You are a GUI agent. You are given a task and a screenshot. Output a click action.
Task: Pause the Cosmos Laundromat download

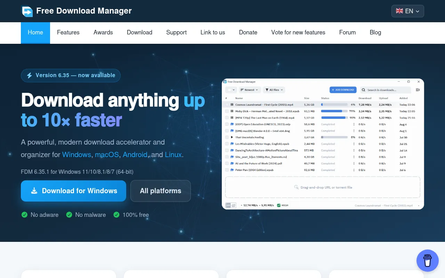(x=232, y=105)
